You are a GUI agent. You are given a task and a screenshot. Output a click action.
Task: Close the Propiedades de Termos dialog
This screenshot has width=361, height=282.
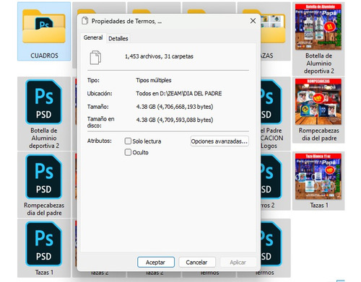[253, 21]
